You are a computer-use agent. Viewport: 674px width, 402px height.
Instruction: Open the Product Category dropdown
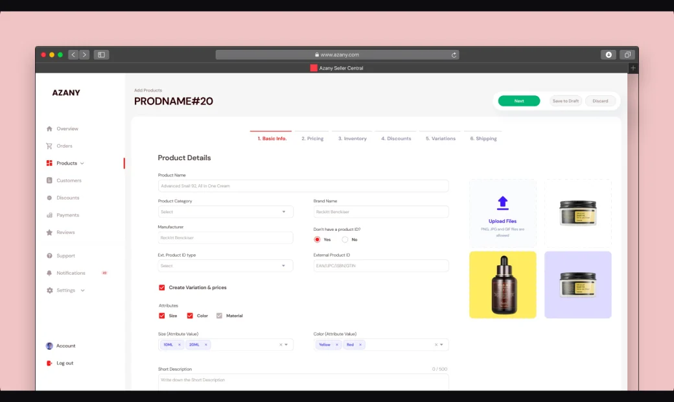point(226,211)
